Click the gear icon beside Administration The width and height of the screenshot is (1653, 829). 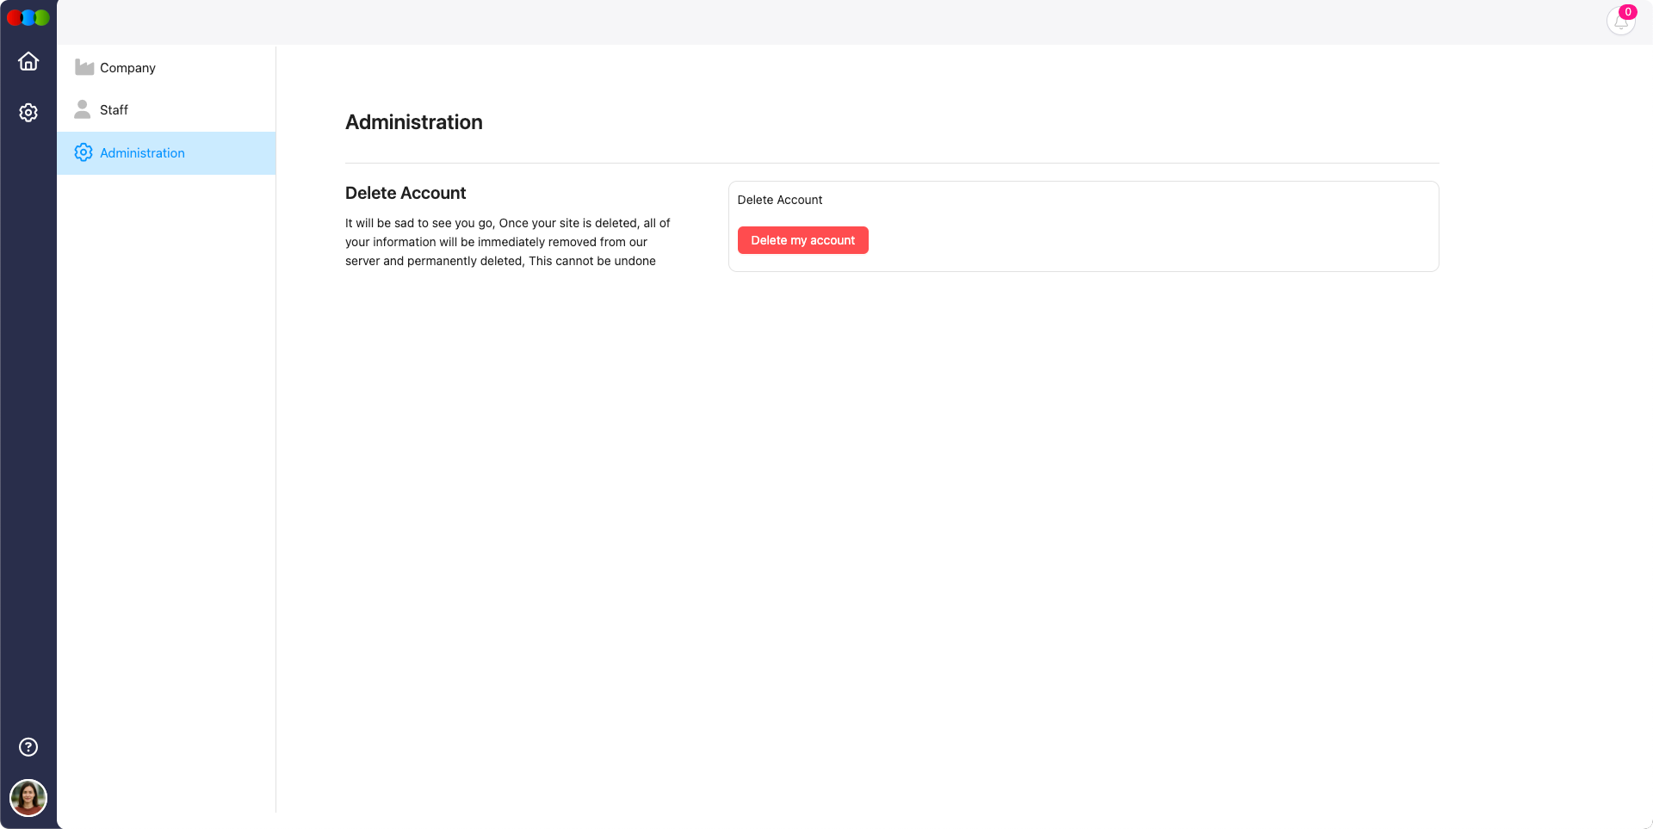(84, 152)
